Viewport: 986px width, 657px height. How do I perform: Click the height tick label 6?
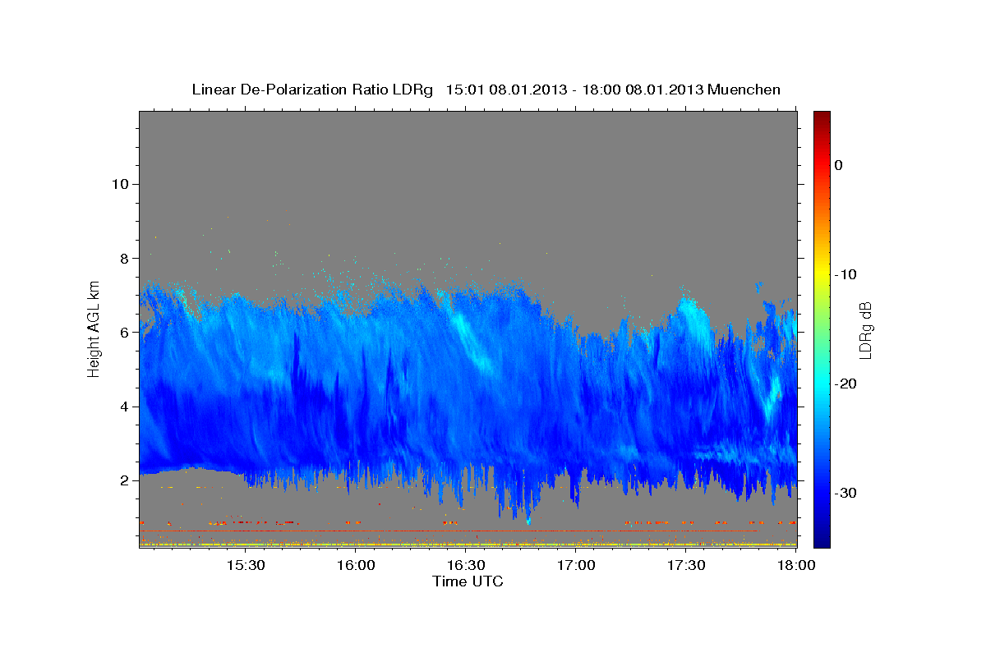tap(124, 332)
